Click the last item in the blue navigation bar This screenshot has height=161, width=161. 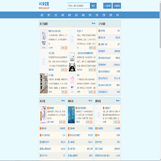117,15
